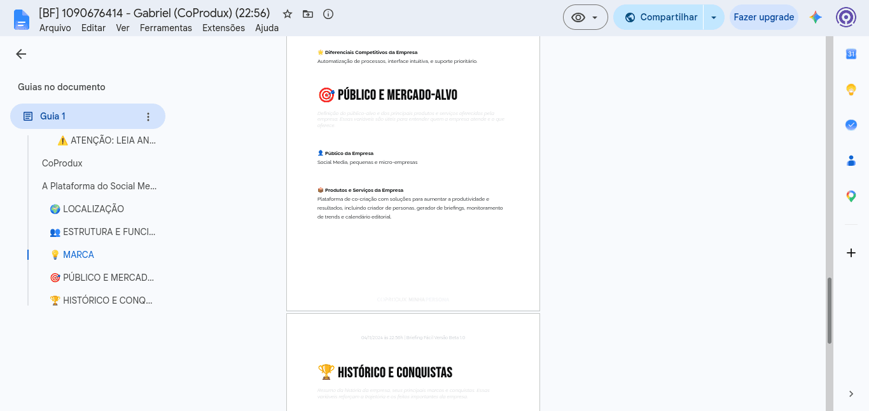869x411 pixels.
Task: Open the Ferramentas menu
Action: point(166,28)
